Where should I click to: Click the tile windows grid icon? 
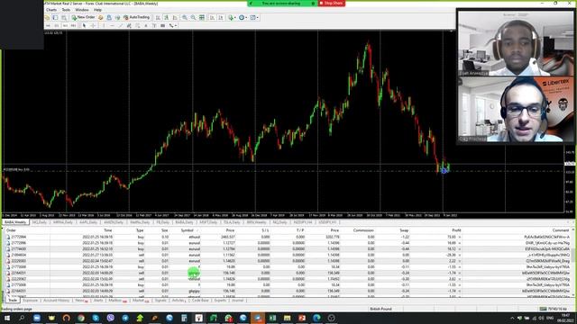202,17
